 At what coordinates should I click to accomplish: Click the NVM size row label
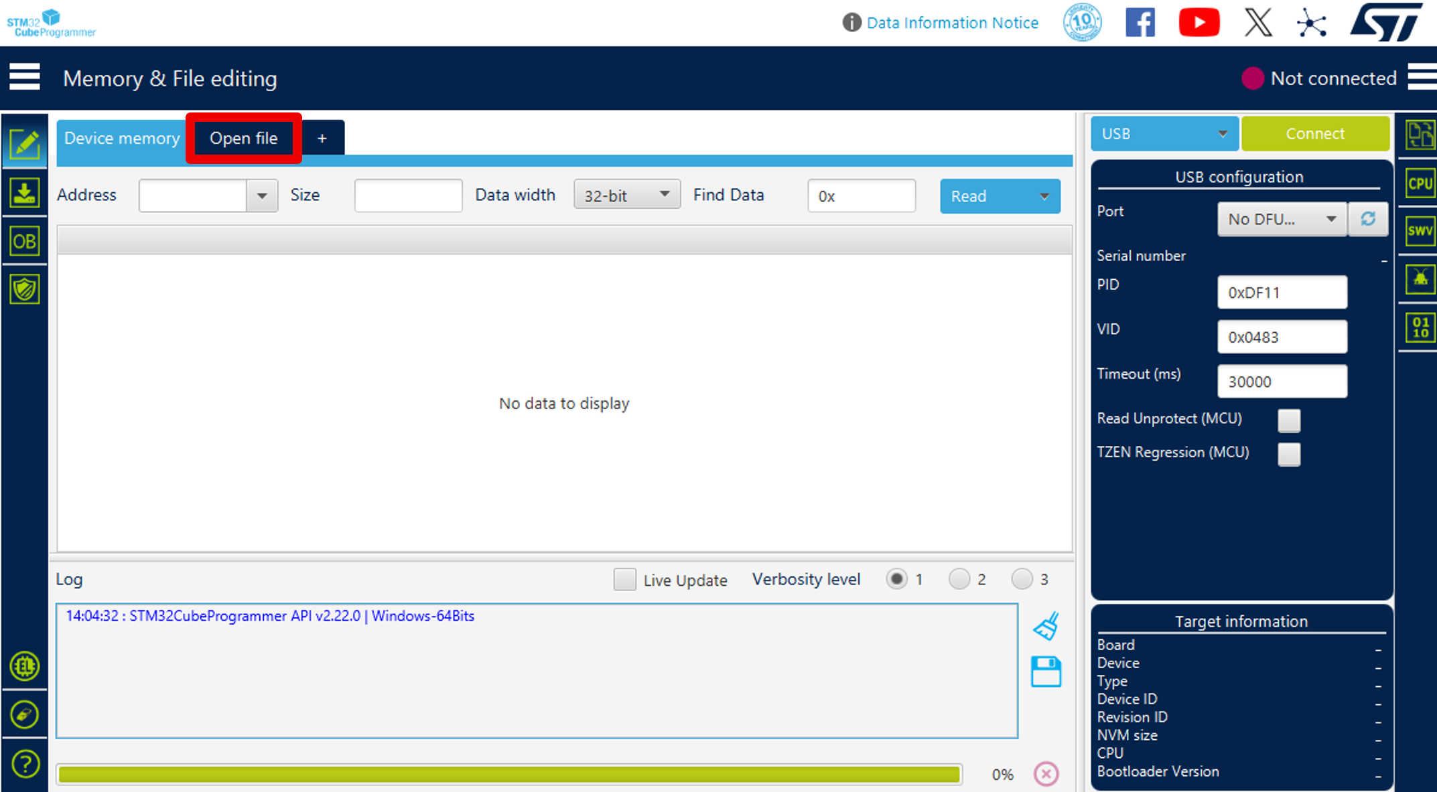pos(1127,735)
